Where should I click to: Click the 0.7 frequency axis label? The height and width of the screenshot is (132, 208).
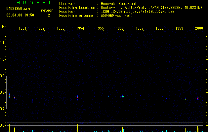tap(3, 109)
